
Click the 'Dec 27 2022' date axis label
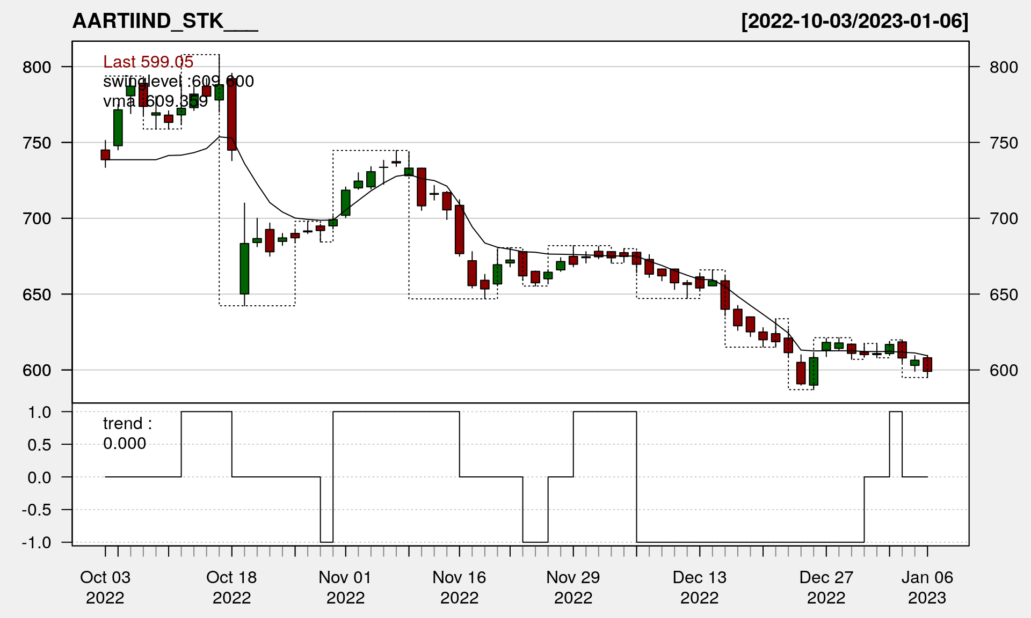826,587
